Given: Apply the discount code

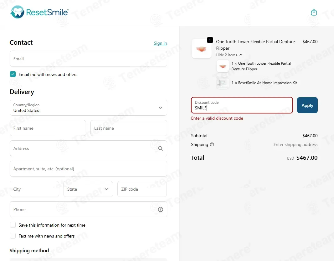Looking at the screenshot, I should [x=307, y=105].
